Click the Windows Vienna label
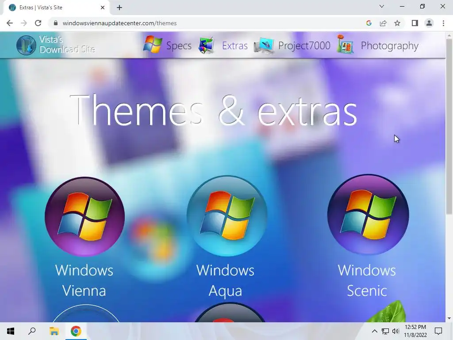This screenshot has width=453, height=340. pyautogui.click(x=84, y=280)
